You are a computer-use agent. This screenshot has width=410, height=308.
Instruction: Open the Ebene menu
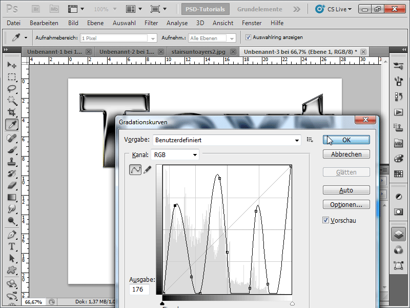95,23
